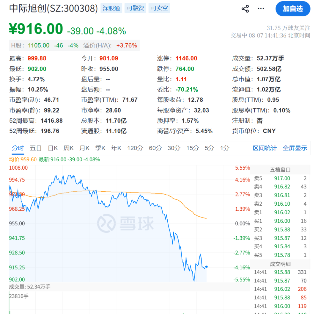
Task: Open the three-dot more options menu
Action: coord(261,8)
